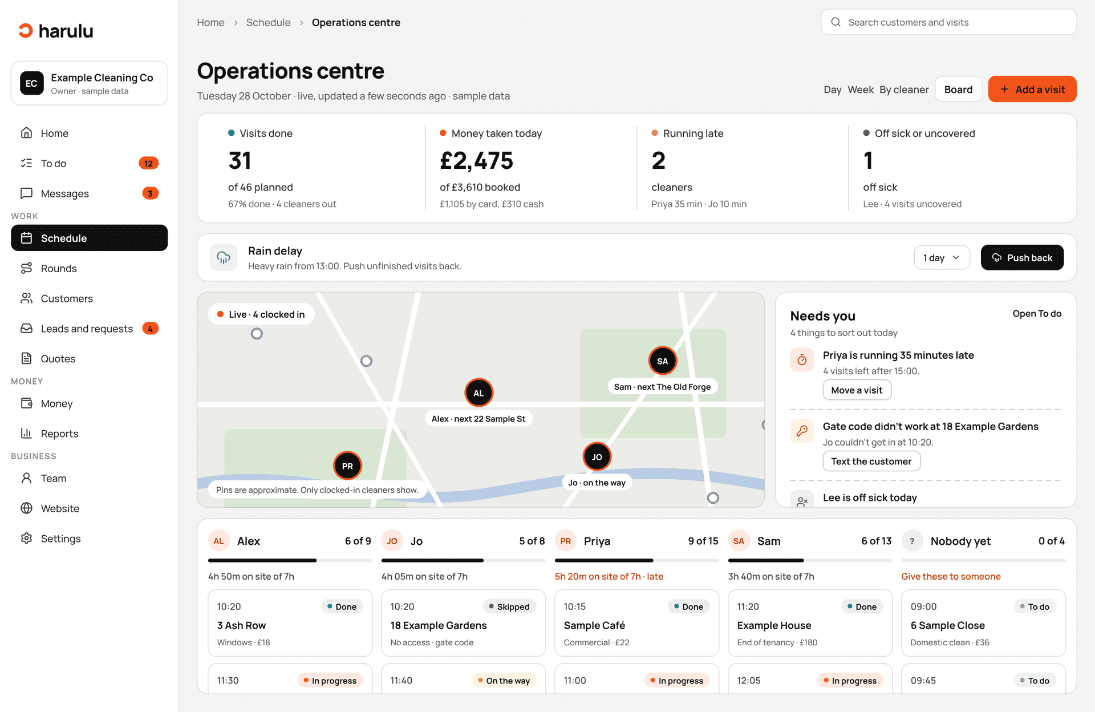Click Text the customer button
This screenshot has height=712, width=1095.
(x=871, y=461)
